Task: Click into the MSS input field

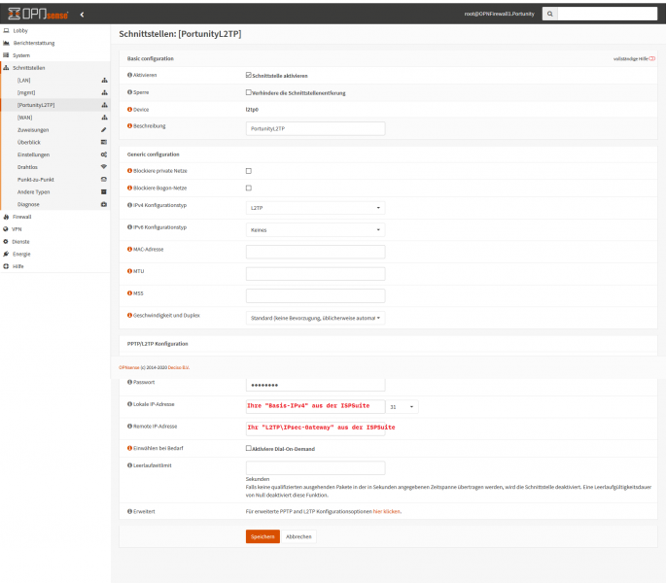Action: (x=315, y=295)
